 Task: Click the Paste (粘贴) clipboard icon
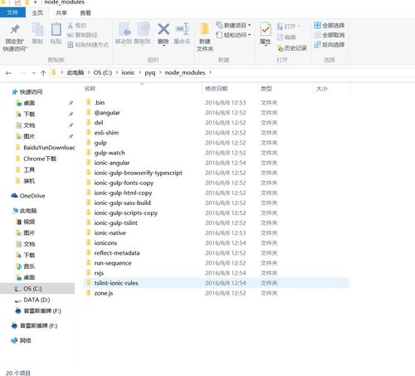point(56,29)
